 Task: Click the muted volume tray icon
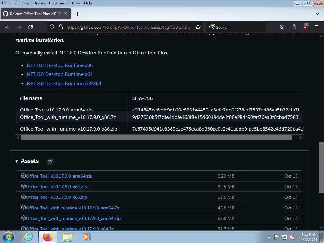click(292, 237)
